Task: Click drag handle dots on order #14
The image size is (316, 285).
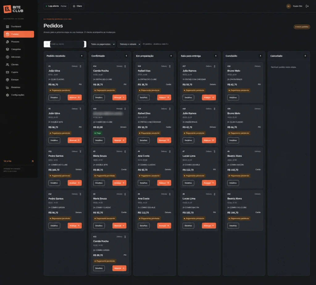Action: tap(125, 66)
